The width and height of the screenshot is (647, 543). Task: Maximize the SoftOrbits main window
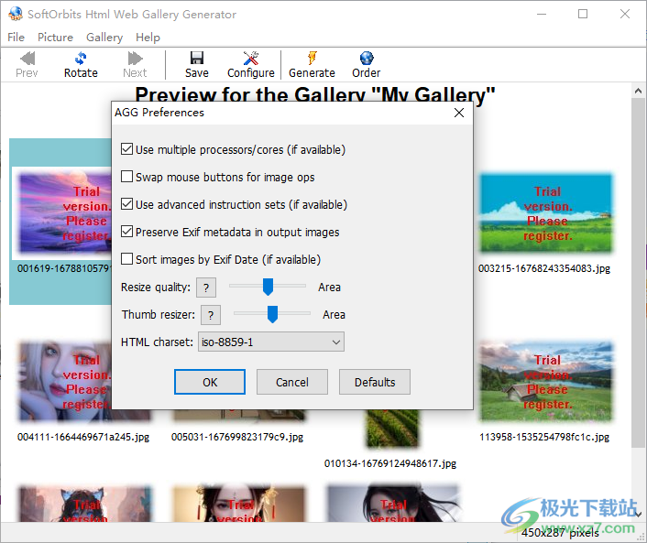coord(583,14)
